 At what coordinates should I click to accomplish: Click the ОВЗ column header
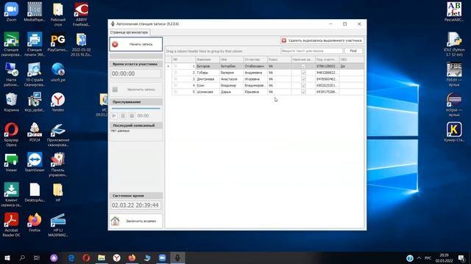(352, 59)
